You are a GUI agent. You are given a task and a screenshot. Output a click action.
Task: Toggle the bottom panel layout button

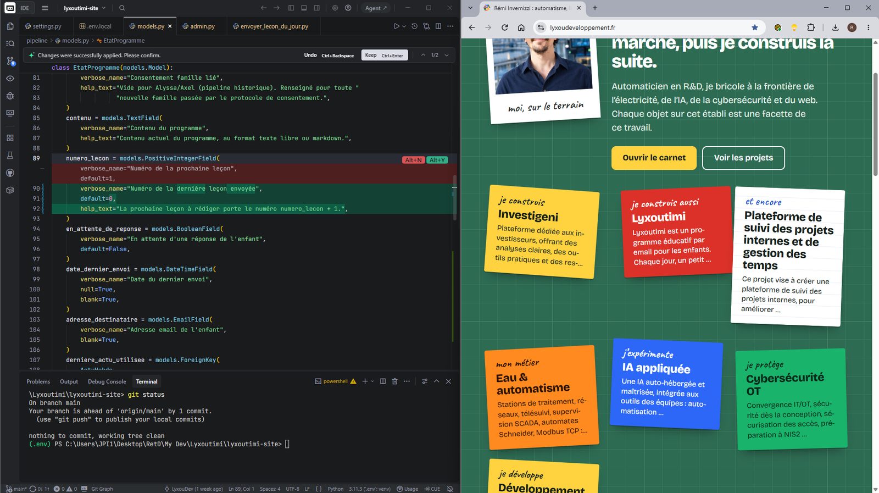pos(304,8)
